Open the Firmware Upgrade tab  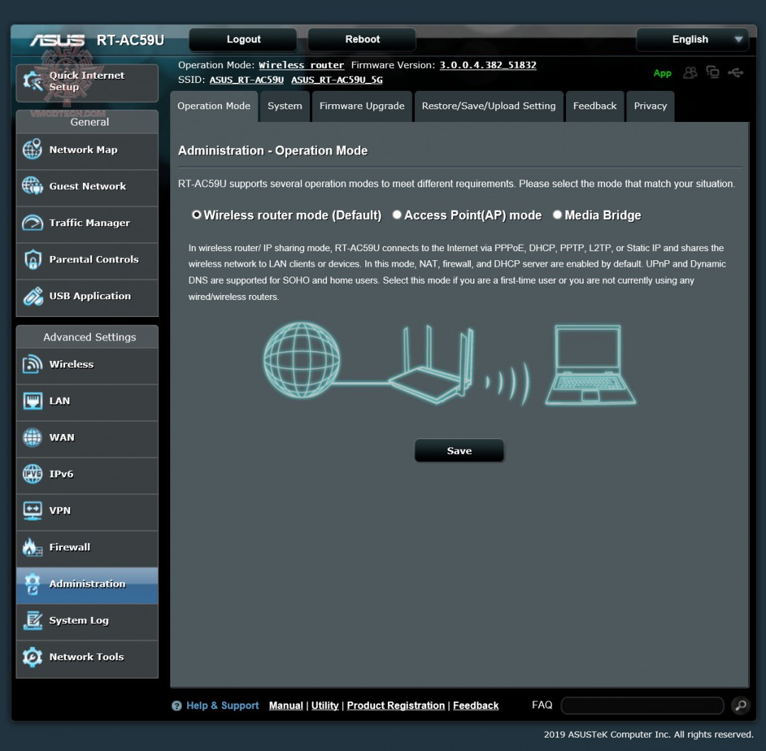pyautogui.click(x=362, y=106)
